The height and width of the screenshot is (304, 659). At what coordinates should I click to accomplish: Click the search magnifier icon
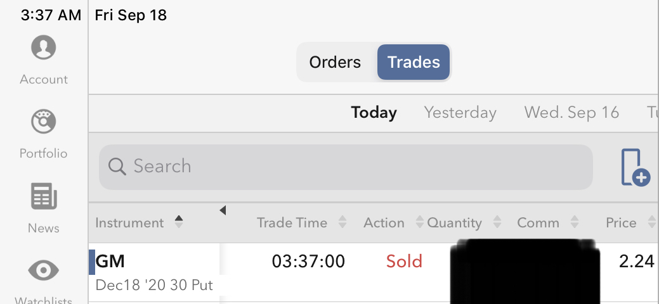[x=117, y=167]
